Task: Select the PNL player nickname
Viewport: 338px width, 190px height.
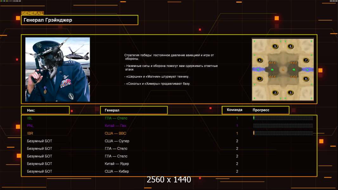Action: pos(30,126)
